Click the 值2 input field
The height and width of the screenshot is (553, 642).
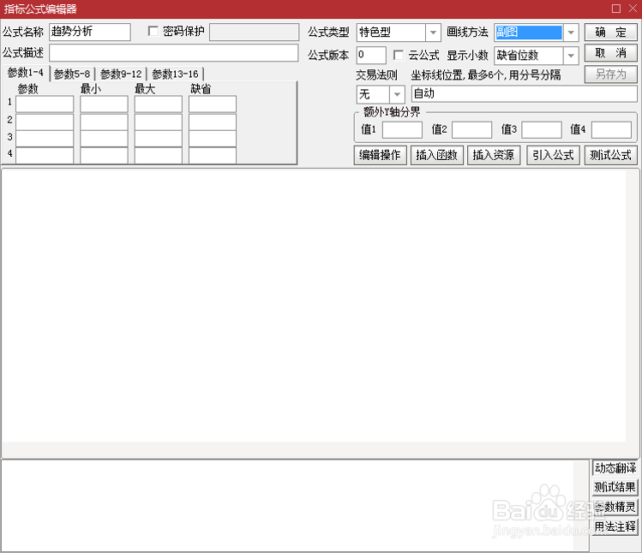tap(471, 129)
